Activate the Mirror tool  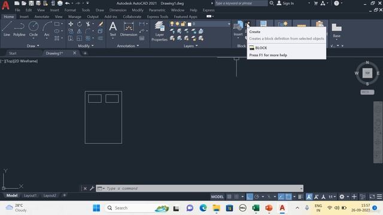click(80, 31)
